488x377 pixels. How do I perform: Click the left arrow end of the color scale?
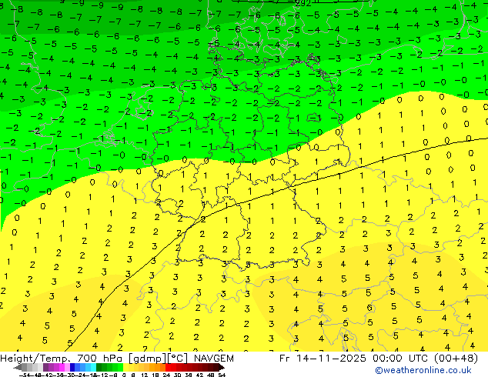[x=18, y=368]
